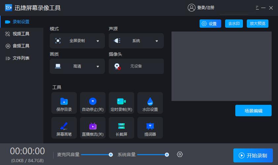This screenshot has height=165, width=278.
Task: Click the speaker icon in 声源
Action: (x=117, y=41)
